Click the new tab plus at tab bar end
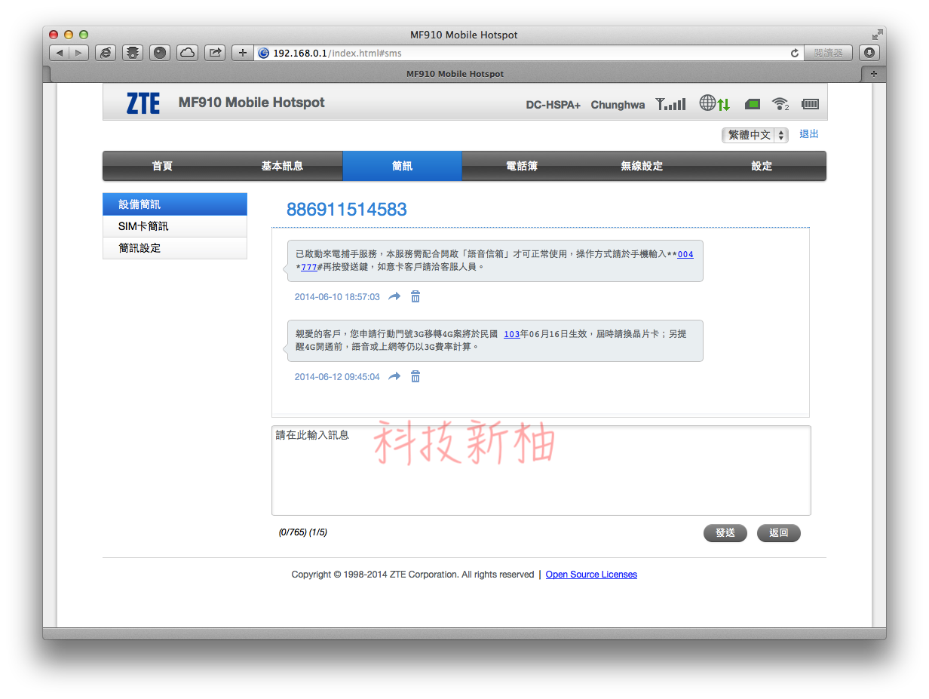The width and height of the screenshot is (929, 699). (x=873, y=74)
